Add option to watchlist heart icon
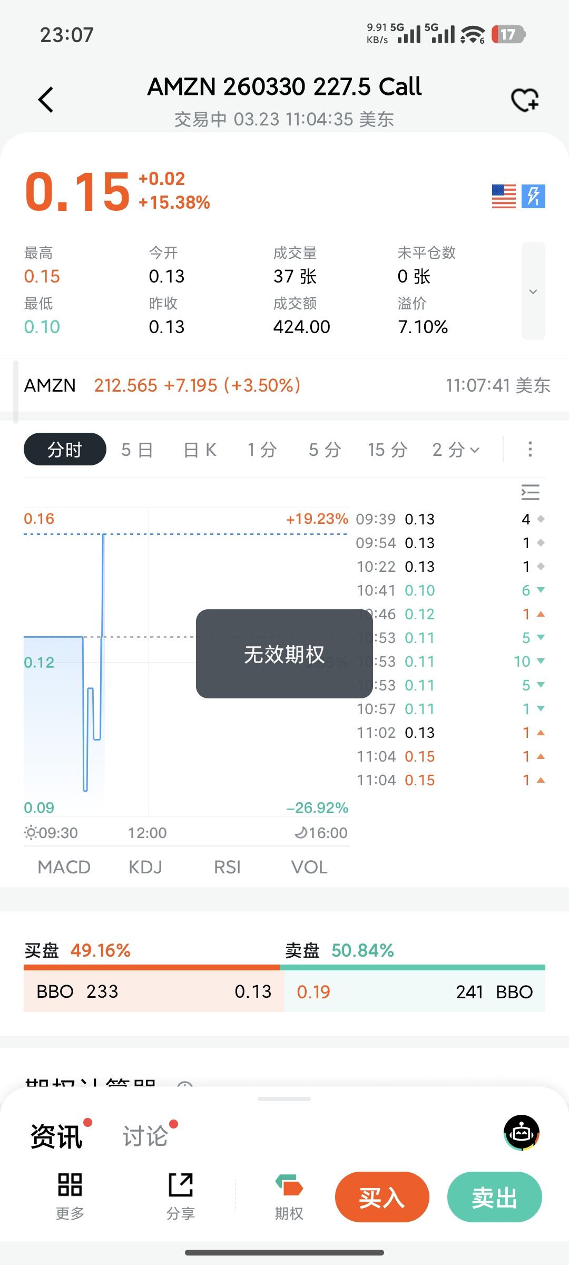The width and height of the screenshot is (569, 1265). [x=525, y=100]
